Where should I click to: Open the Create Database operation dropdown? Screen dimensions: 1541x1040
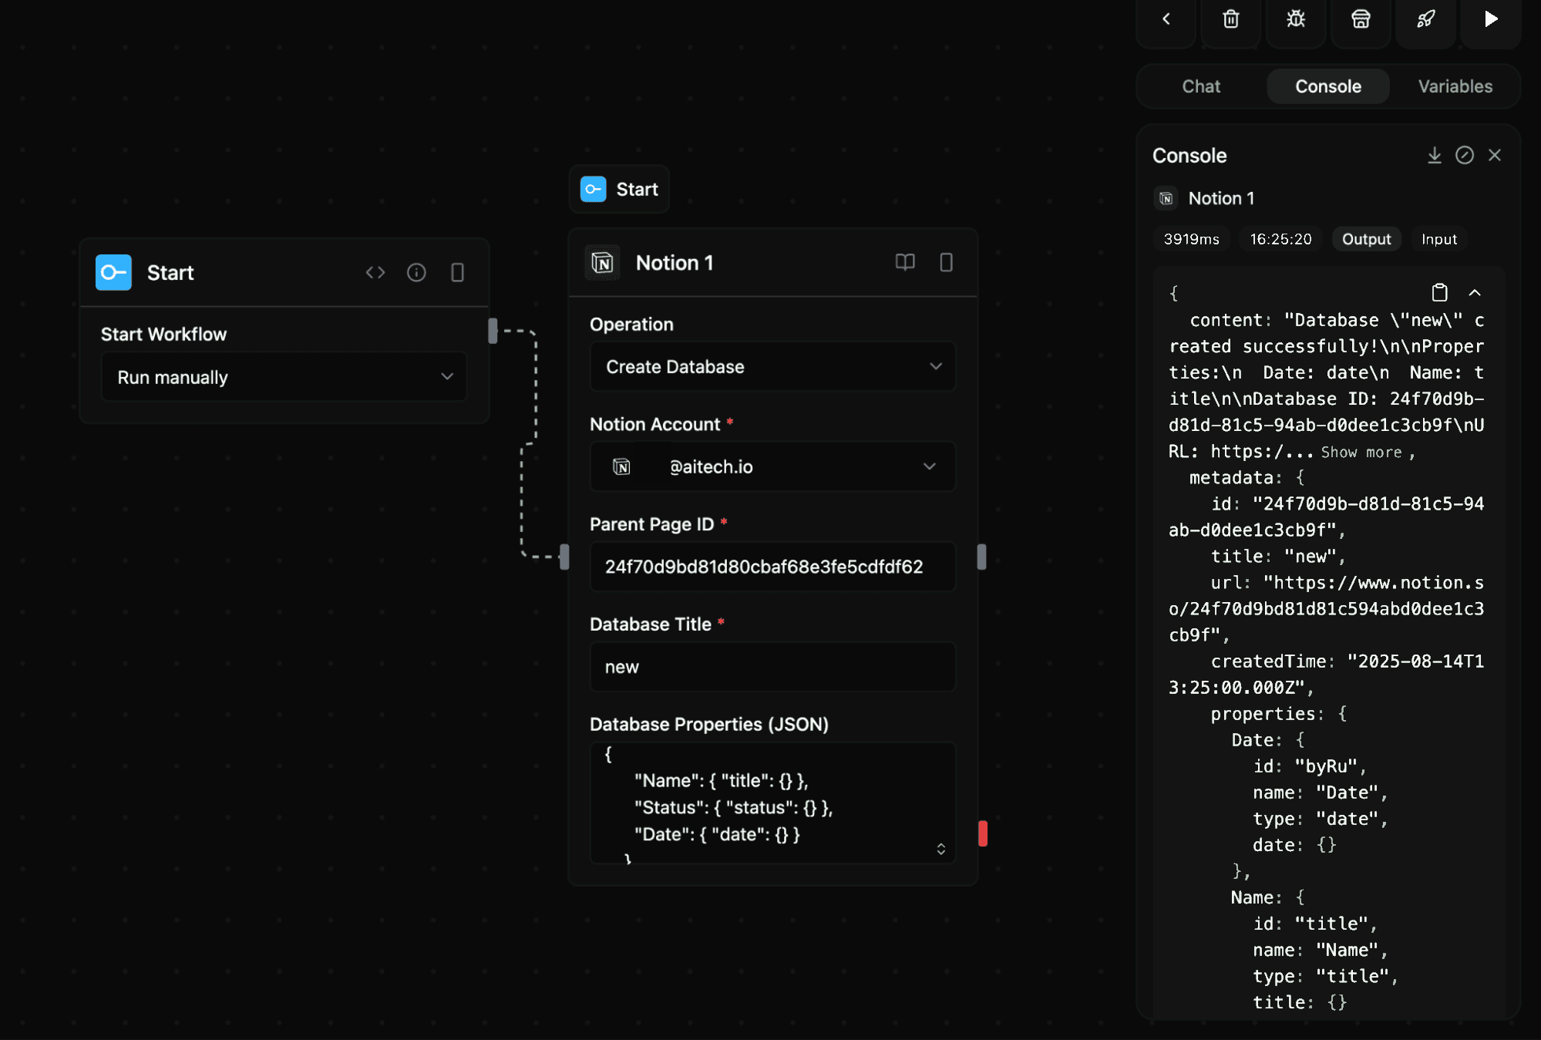click(x=772, y=367)
